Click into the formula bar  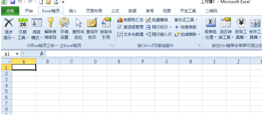point(153,54)
